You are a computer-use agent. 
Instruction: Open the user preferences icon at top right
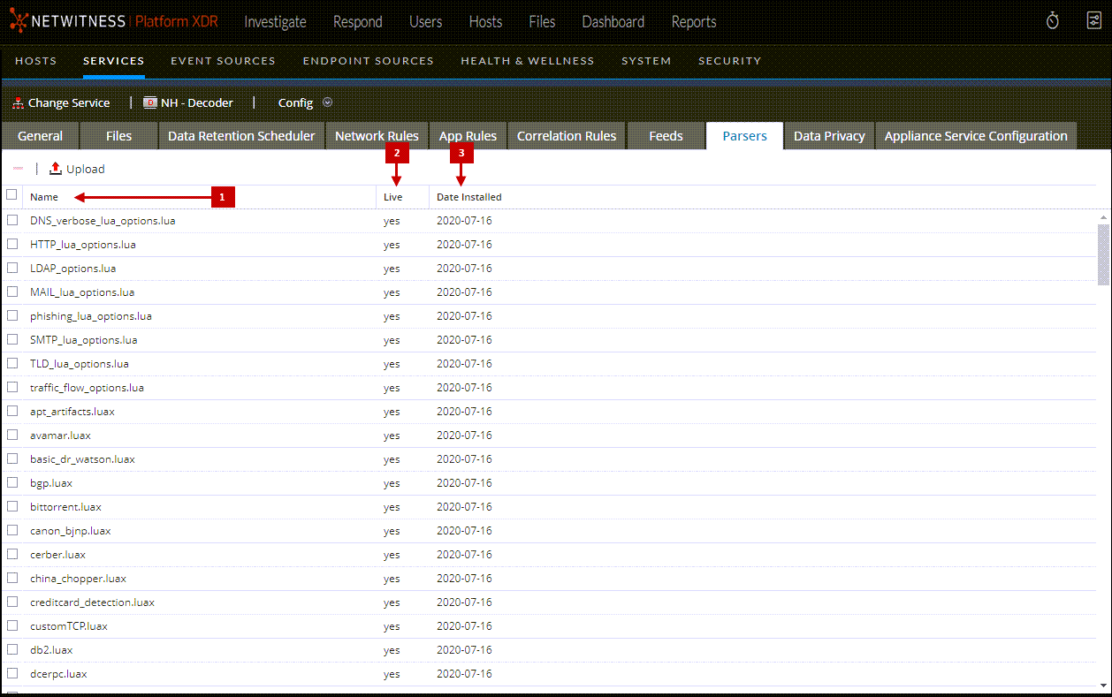(x=1093, y=21)
